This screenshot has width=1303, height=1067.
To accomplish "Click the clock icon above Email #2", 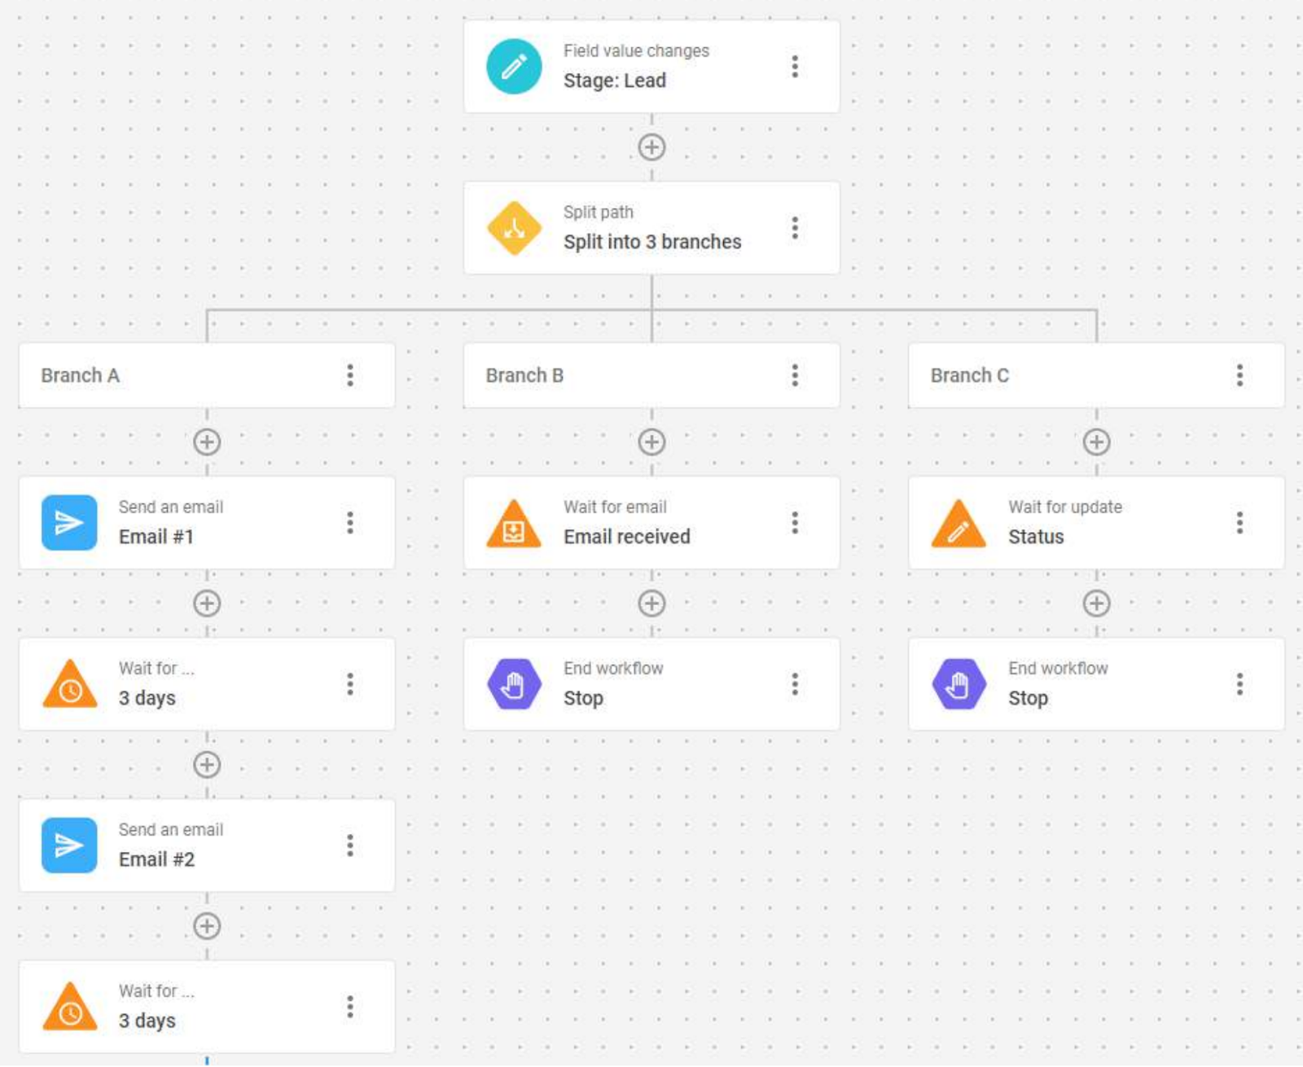I will [70, 686].
